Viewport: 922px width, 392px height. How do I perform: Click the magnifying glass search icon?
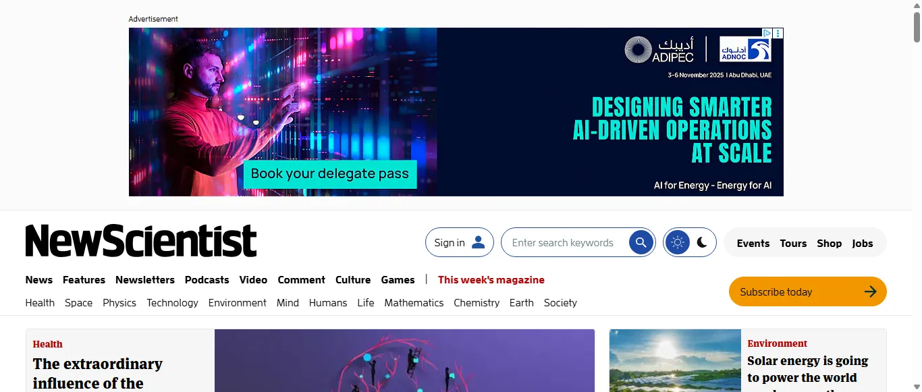[641, 242]
